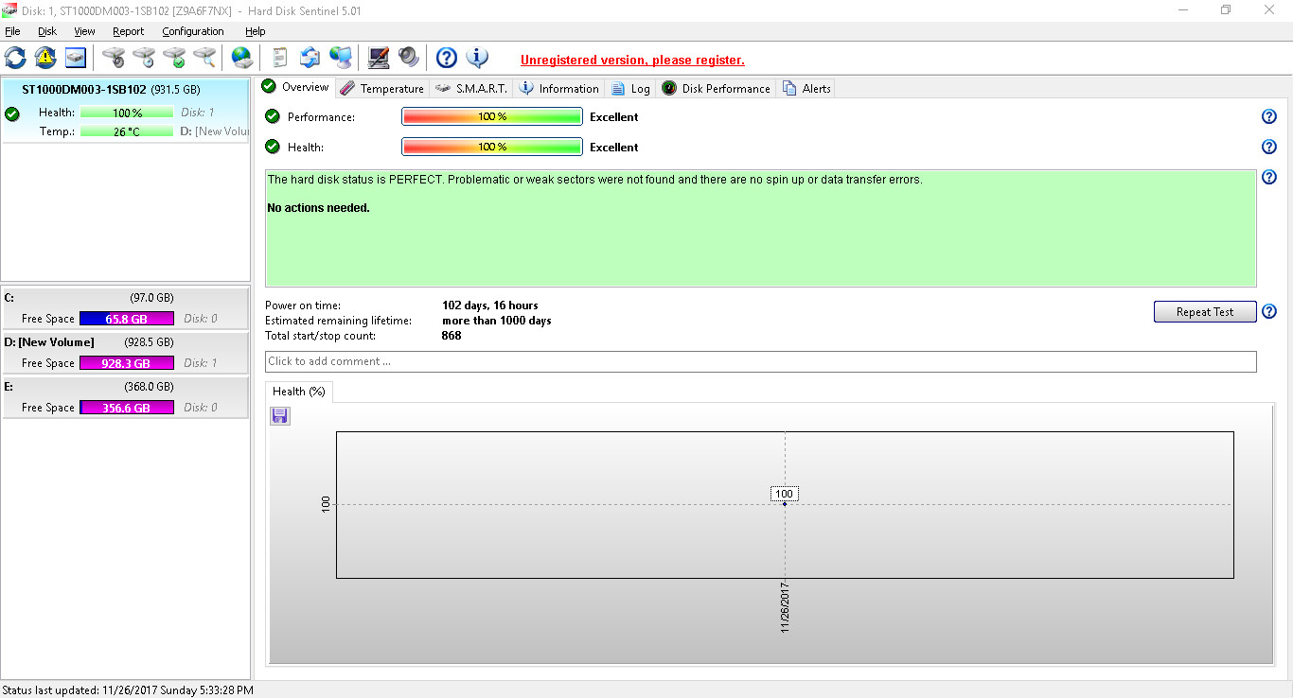1293x698 pixels.
Task: Open help for the Performance rating
Action: click(1269, 117)
